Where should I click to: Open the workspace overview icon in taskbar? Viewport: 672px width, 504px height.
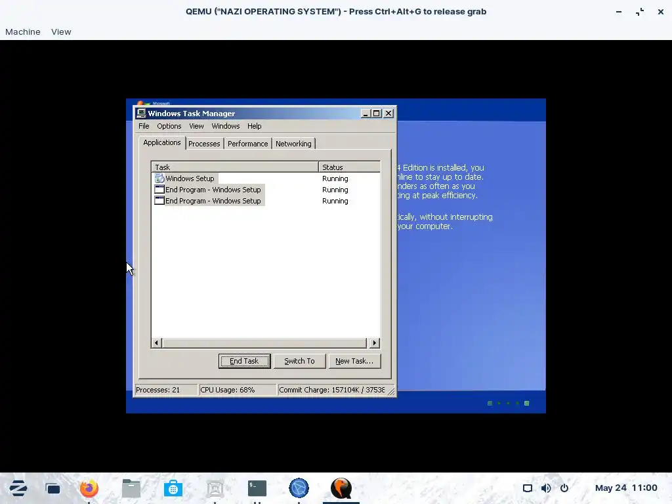[52, 488]
